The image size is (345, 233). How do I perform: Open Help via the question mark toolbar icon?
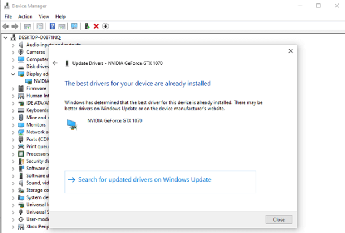point(52,27)
